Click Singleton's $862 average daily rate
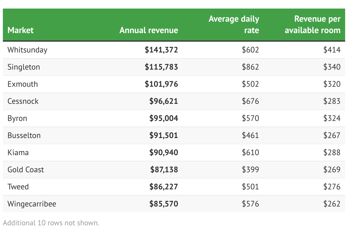 [250, 67]
